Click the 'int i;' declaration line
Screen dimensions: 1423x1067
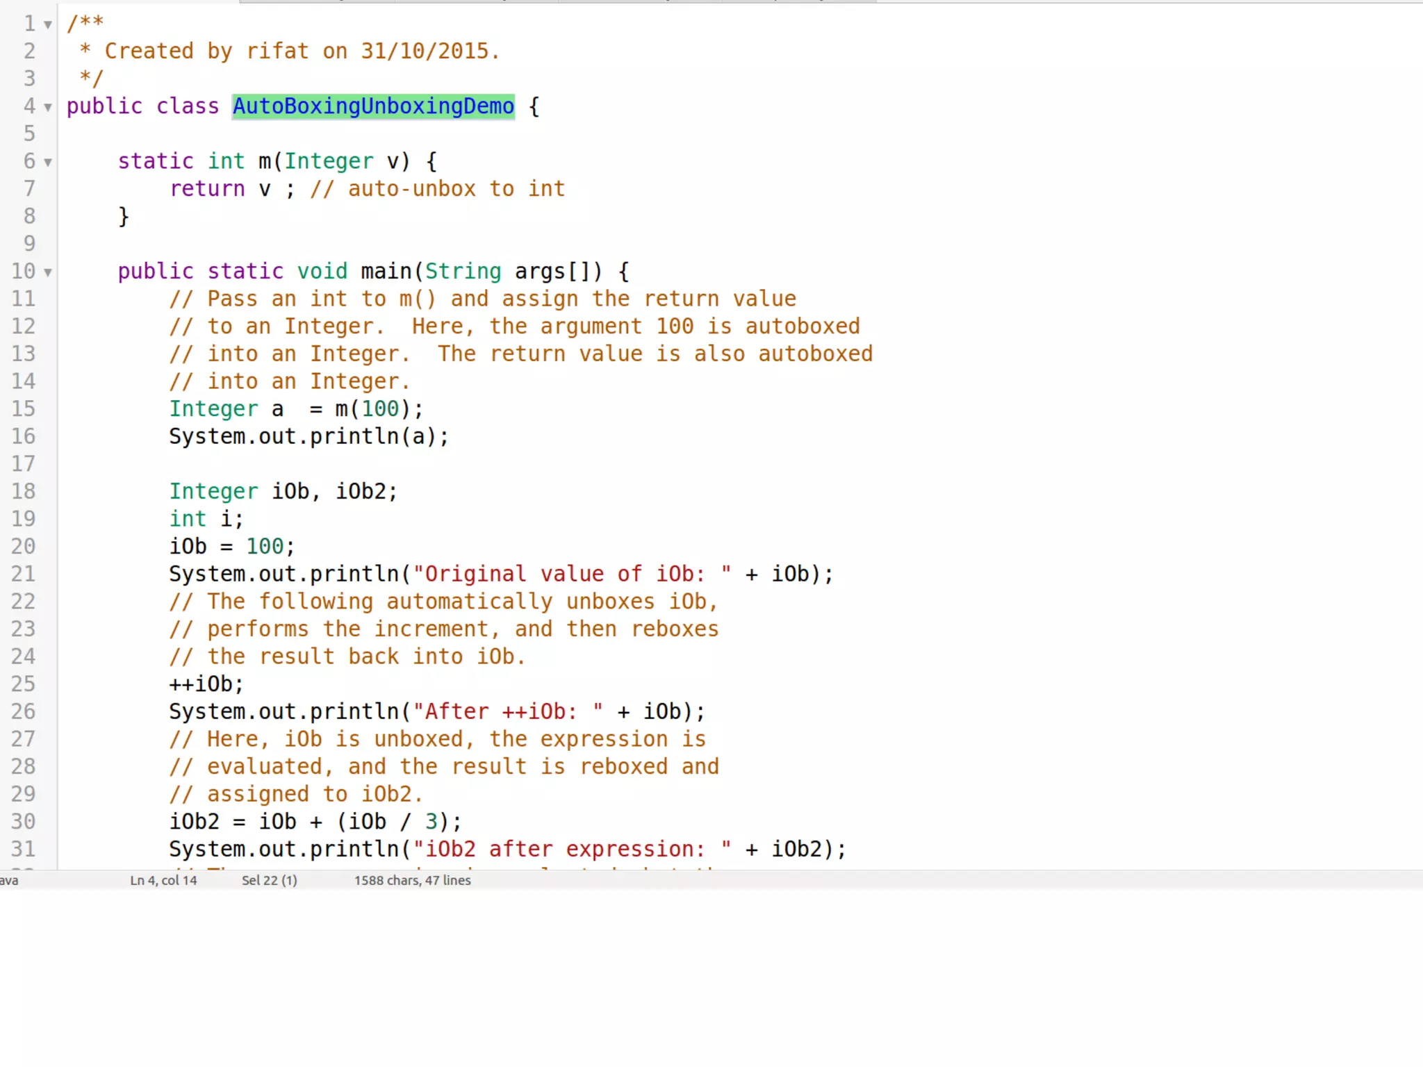(206, 519)
